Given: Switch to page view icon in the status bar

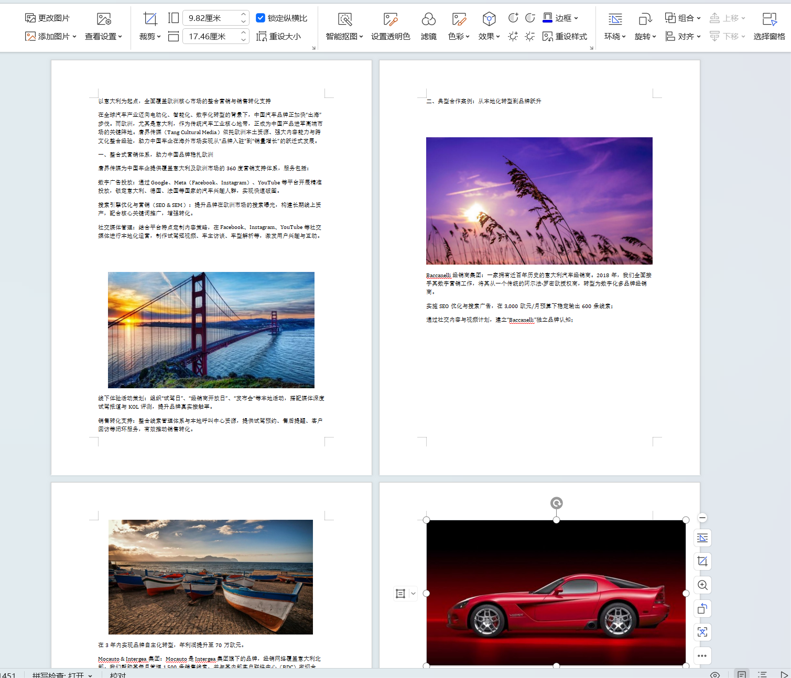Looking at the screenshot, I should pos(742,674).
